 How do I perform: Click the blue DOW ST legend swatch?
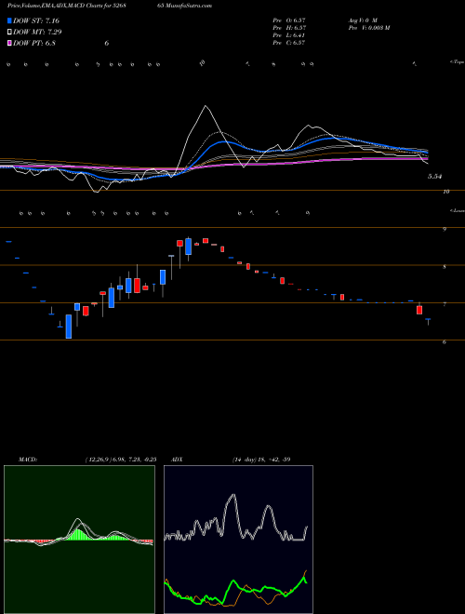pos(9,20)
